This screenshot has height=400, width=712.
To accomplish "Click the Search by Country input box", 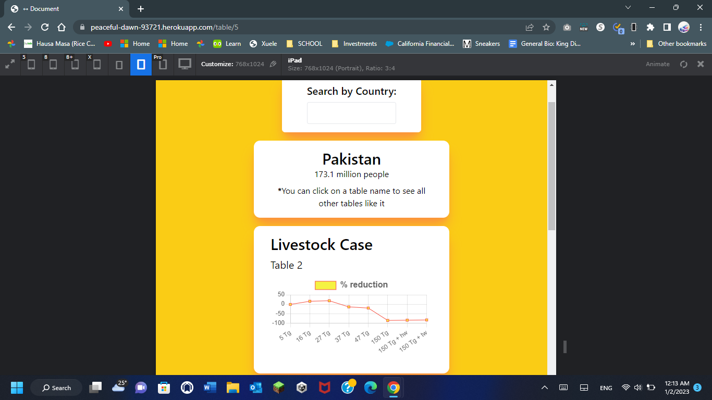I will (351, 113).
